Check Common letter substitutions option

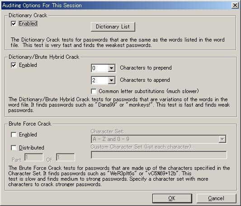[x=94, y=91]
